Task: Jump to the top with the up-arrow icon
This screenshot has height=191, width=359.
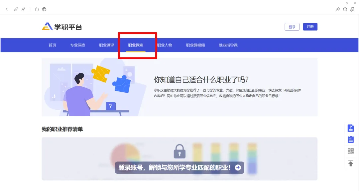Action: tap(351, 163)
